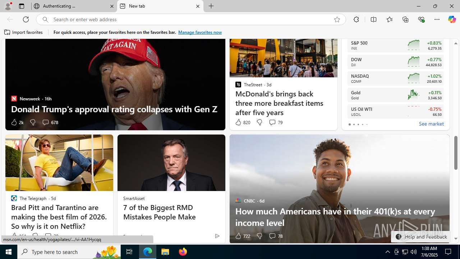Click Microsoft Edge taskbar icon

click(x=148, y=252)
